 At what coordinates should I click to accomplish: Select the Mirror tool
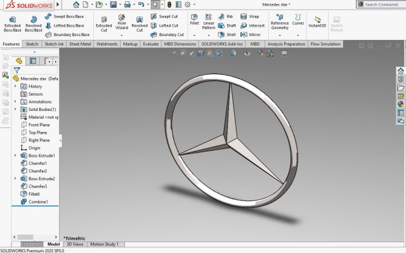[250, 35]
